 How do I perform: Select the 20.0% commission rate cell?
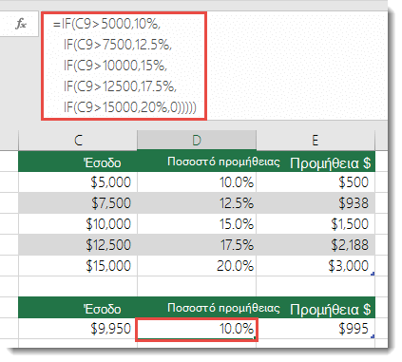click(x=197, y=266)
